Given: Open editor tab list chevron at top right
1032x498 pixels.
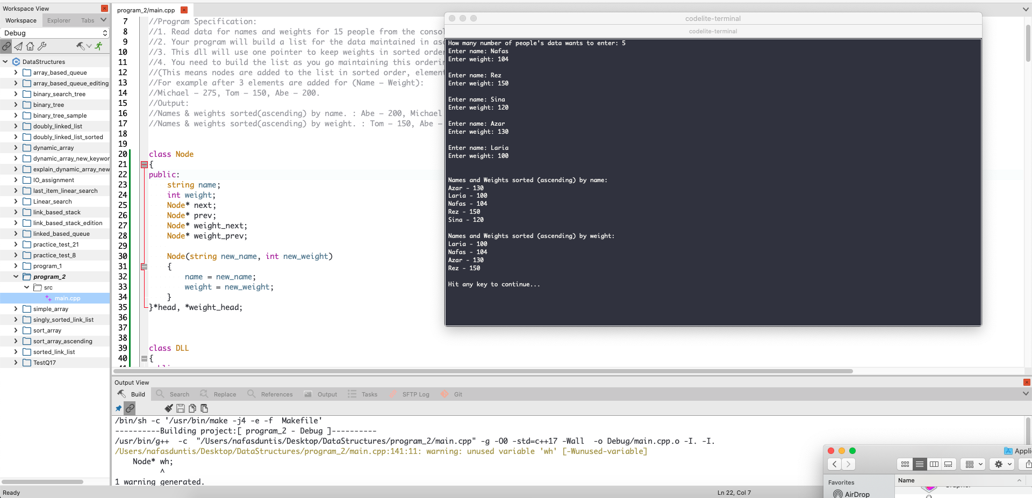Looking at the screenshot, I should [1026, 9].
